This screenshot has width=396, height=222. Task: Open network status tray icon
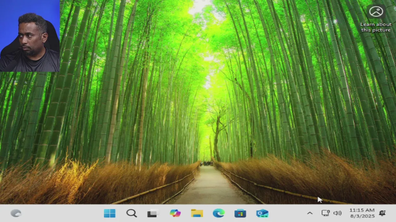(325, 213)
